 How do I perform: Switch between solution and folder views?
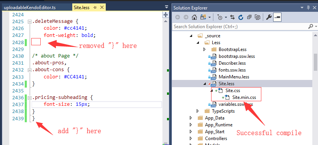pyautogui.click(x=203, y=18)
